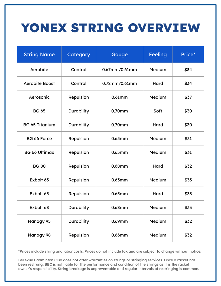
Task: Select BG 66 Force string name
Action: [x=39, y=139]
